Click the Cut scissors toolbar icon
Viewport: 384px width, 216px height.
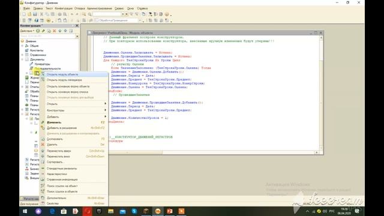pyautogui.click(x=41, y=14)
